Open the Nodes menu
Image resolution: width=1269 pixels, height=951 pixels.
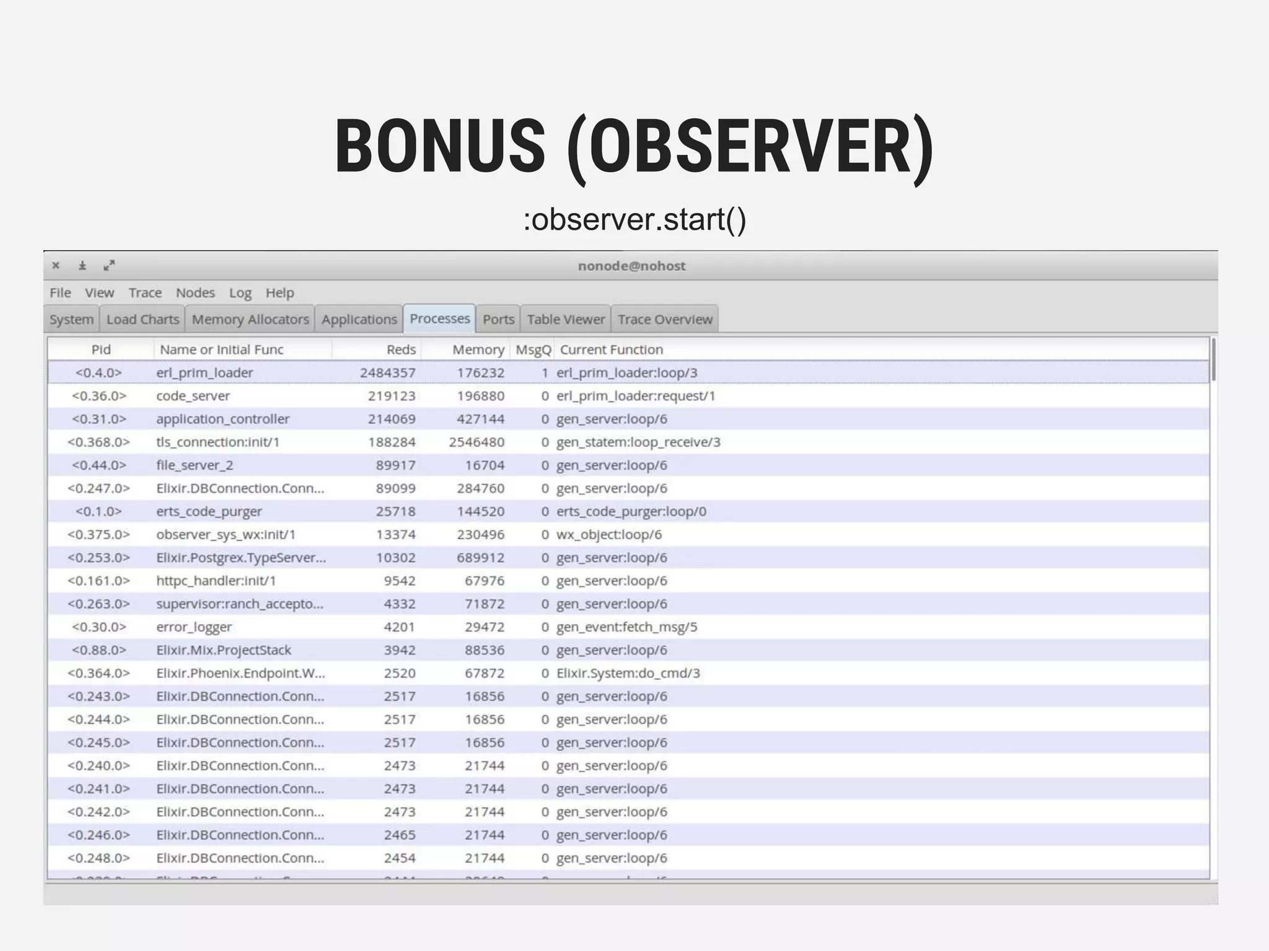pyautogui.click(x=195, y=293)
